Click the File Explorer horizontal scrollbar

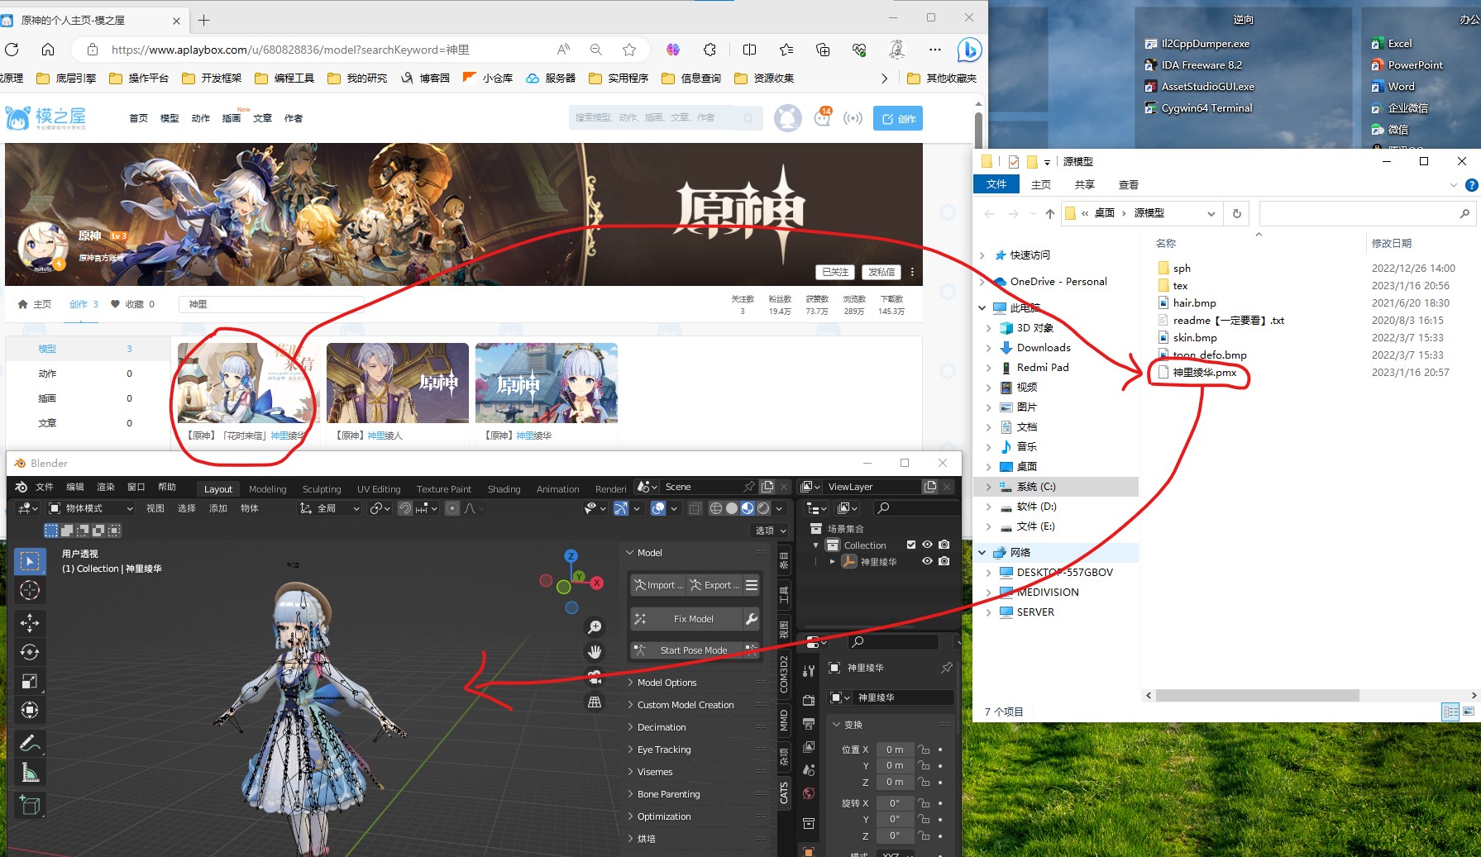point(1257,695)
